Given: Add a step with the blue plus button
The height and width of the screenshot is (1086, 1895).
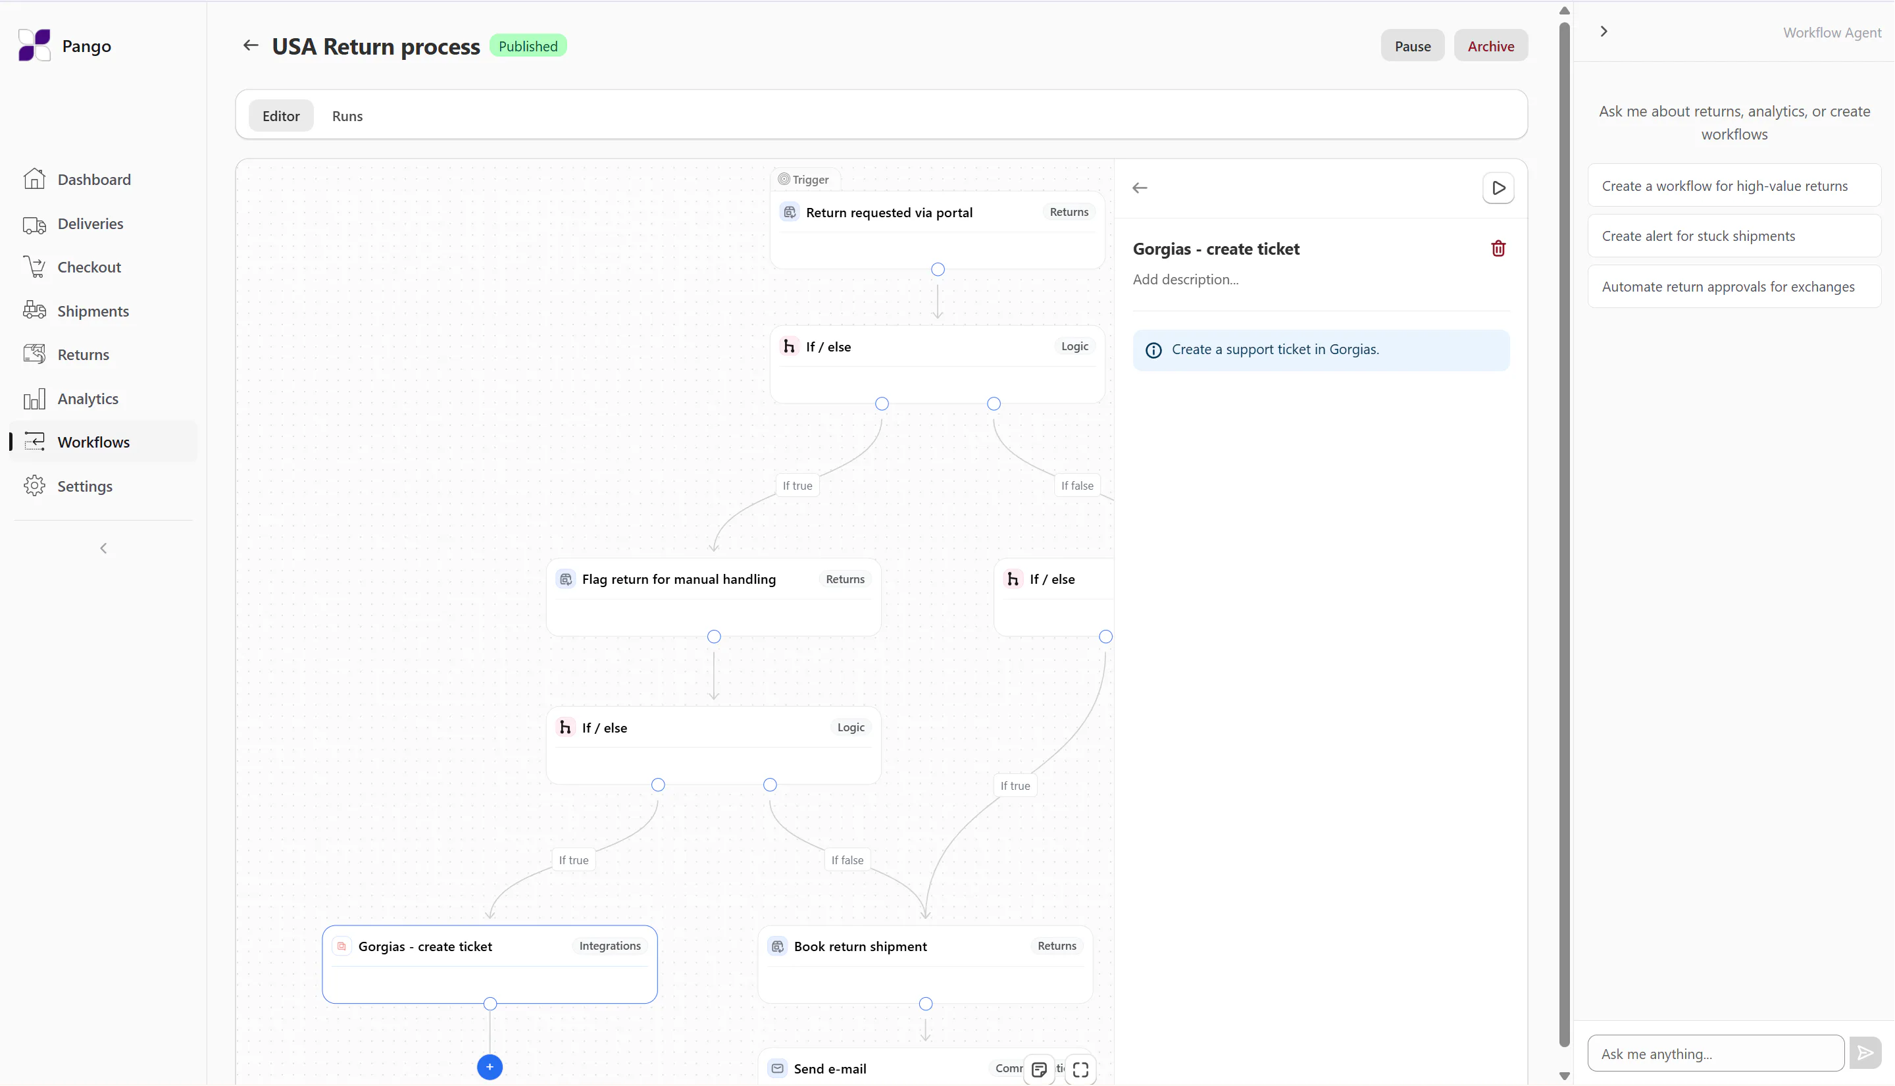Looking at the screenshot, I should (x=490, y=1067).
